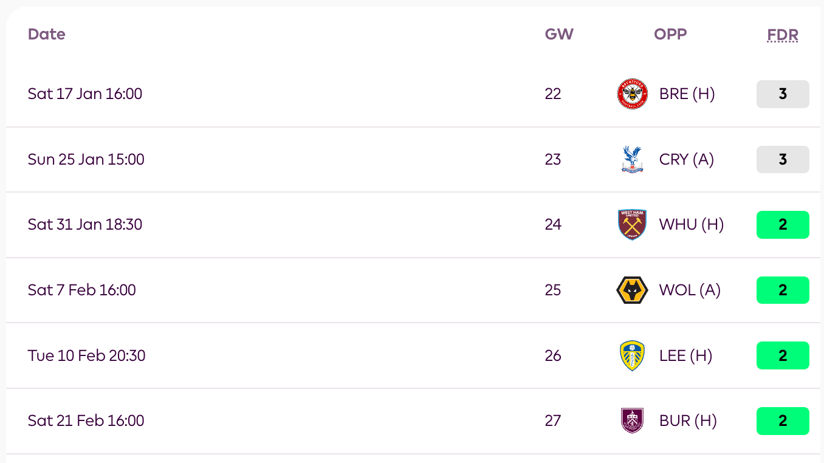Viewport: 824px width, 463px height.
Task: Open the FDR column header tooltip
Action: tap(783, 35)
